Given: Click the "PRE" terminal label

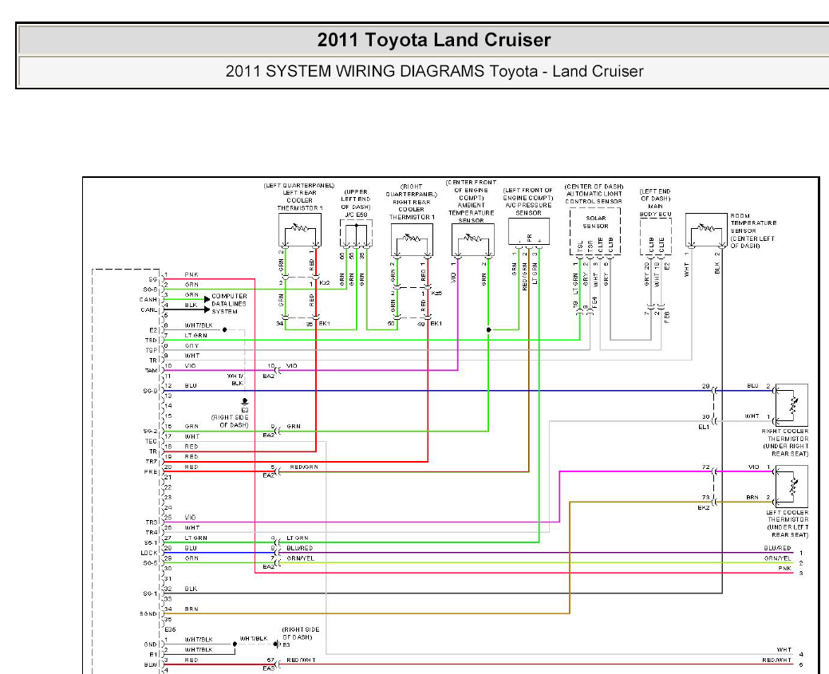Looking at the screenshot, I should coord(151,472).
